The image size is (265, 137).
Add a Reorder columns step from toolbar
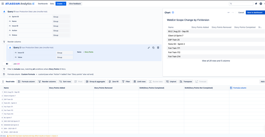pos(47,82)
